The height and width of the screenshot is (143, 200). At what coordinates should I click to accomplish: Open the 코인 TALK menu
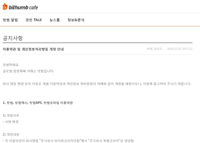click(34, 20)
